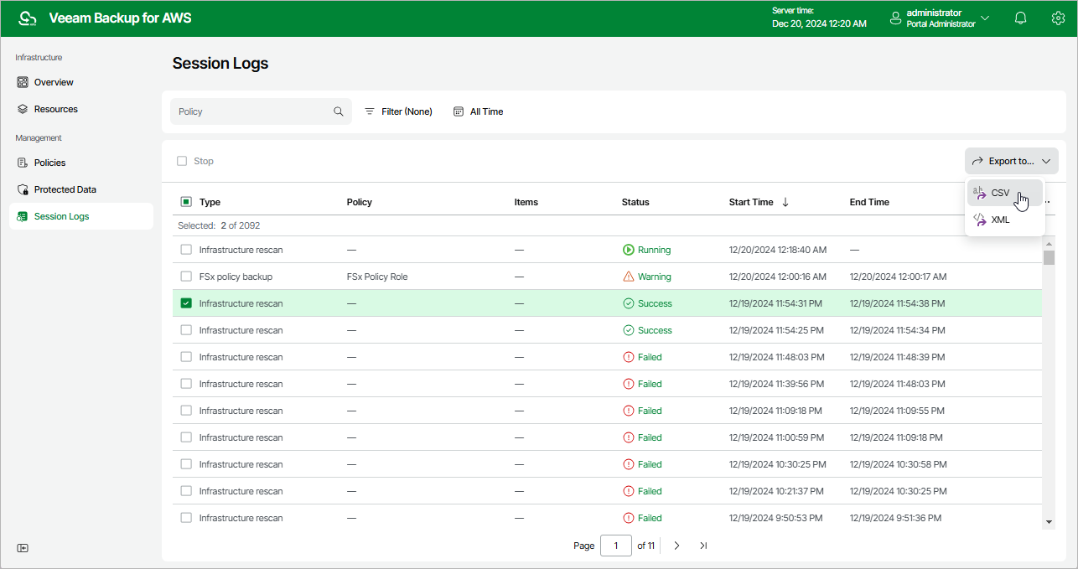The width and height of the screenshot is (1078, 569).
Task: Open the All Time date filter
Action: click(x=478, y=111)
